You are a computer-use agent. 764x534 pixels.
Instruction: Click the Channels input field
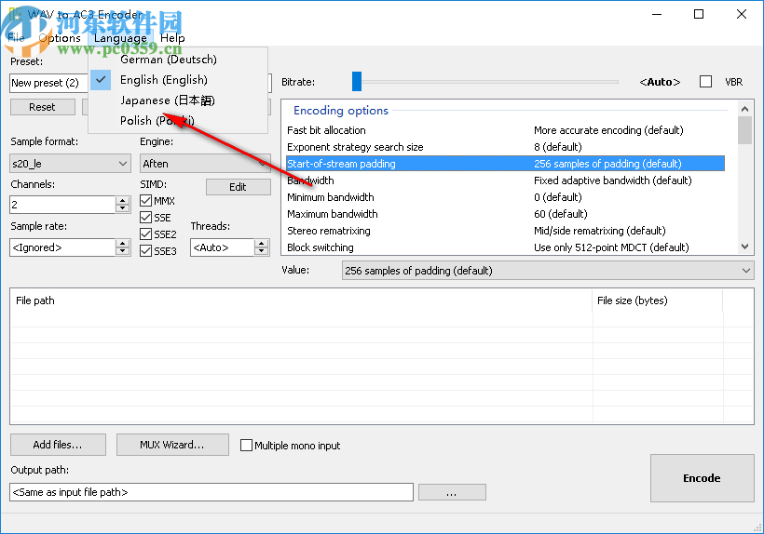pos(62,205)
